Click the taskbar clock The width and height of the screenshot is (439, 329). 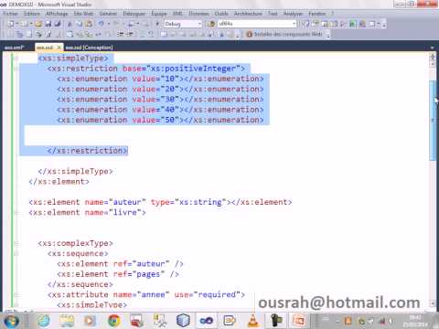click(415, 321)
